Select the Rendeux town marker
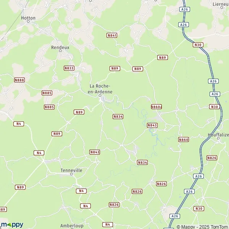The height and width of the screenshot is (229, 229). coord(60,51)
